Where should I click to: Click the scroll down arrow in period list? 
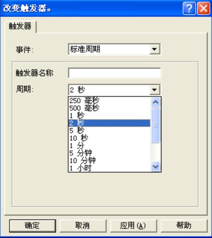[155, 166]
